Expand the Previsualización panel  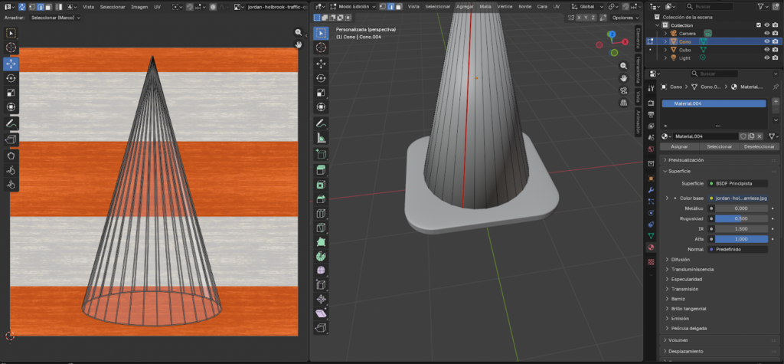tap(686, 160)
